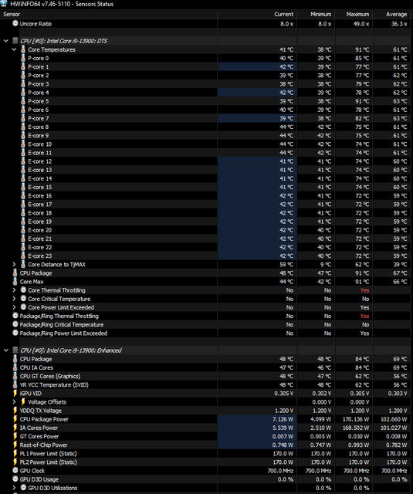Select the P-core 7 row label
The width and height of the screenshot is (413, 494).
pyautogui.click(x=38, y=118)
